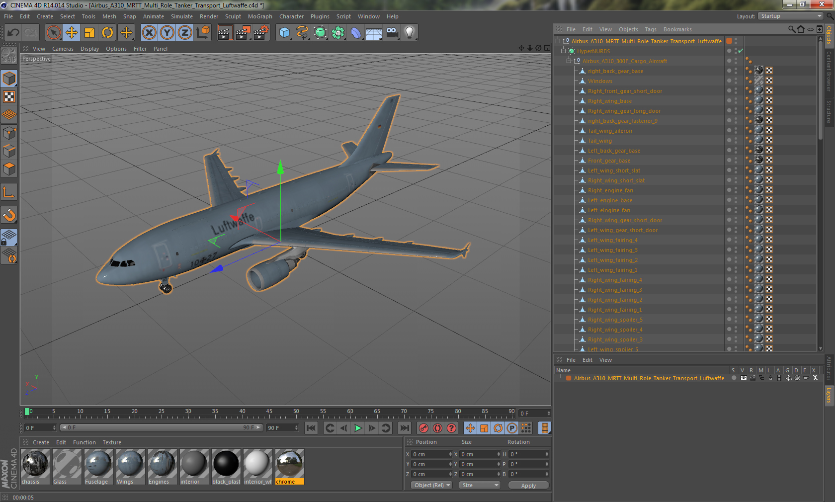Screen dimensions: 835x502
Task: Open the MoGraph menu
Action: click(x=260, y=16)
